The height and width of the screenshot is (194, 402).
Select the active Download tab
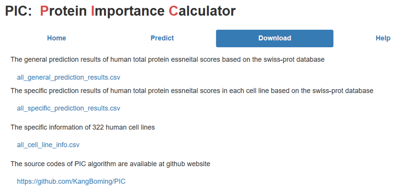click(274, 38)
